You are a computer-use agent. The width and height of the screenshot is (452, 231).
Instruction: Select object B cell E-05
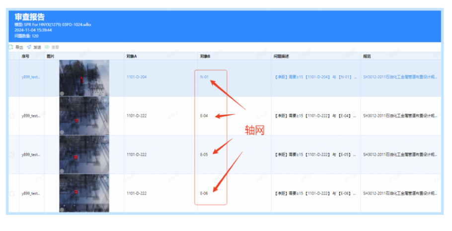[204, 155]
